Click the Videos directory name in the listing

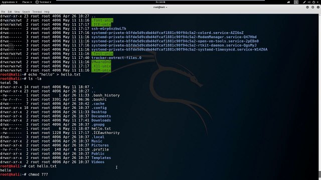point(98,162)
